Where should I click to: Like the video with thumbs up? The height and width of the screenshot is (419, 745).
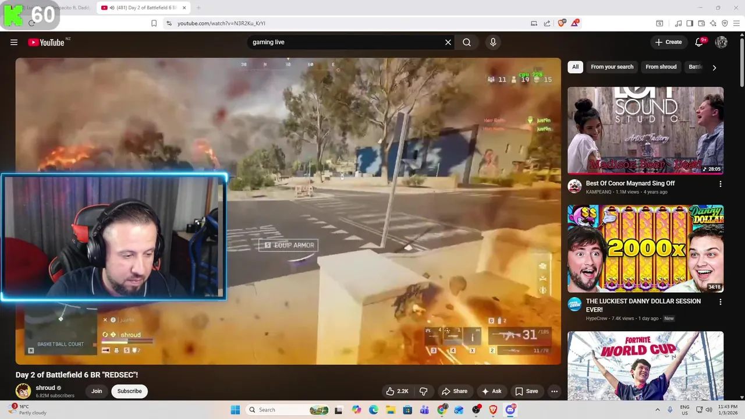398,391
